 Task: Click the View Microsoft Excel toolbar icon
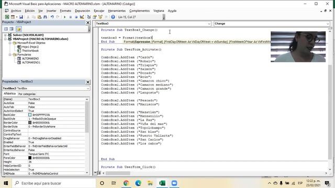click(x=7, y=17)
